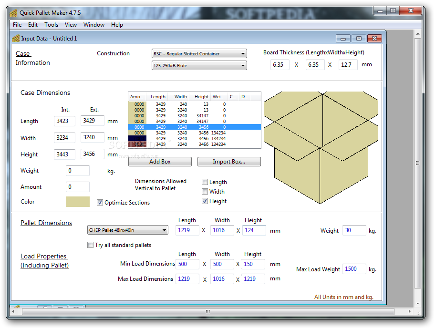435x329 pixels.
Task: Open the Help menu
Action: click(x=117, y=25)
